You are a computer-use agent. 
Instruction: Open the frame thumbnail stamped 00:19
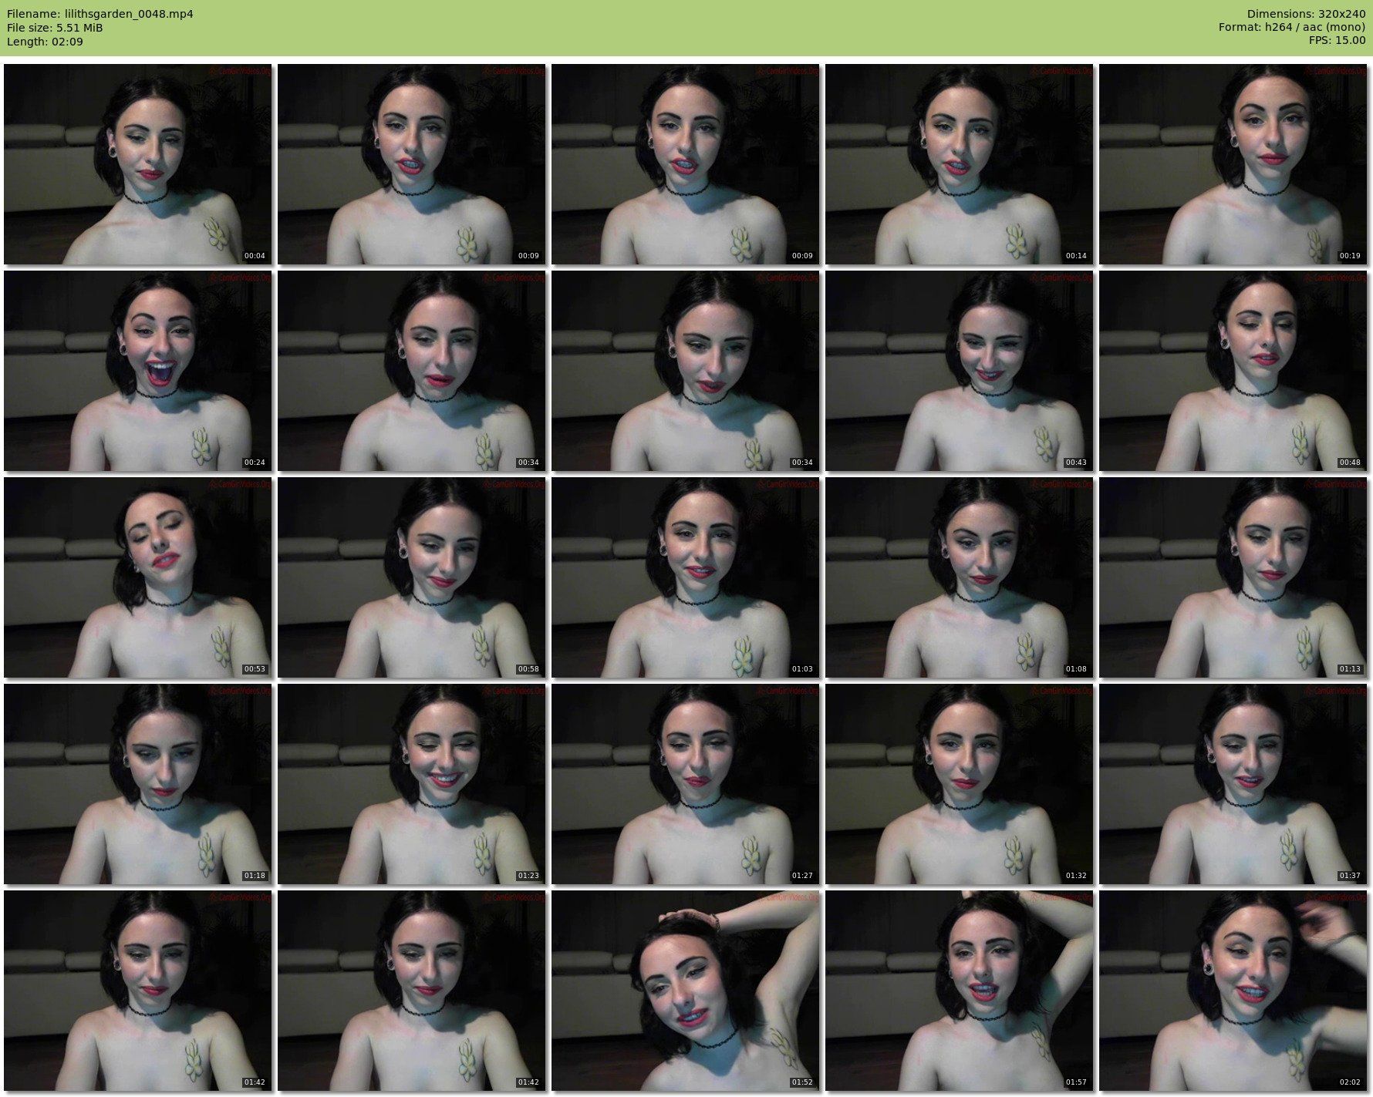[1233, 164]
